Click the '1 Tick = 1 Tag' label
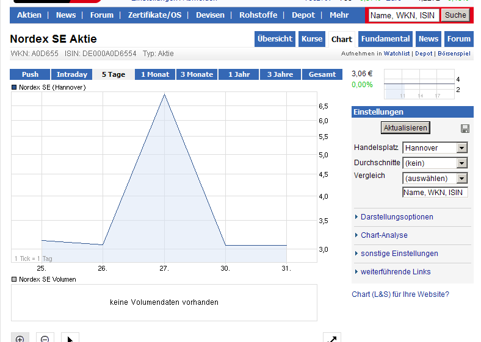Screen dimensions: 481x342 (x=34, y=258)
